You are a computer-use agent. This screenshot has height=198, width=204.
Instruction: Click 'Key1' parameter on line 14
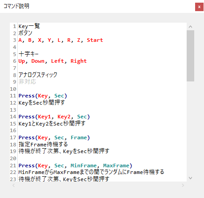(x=44, y=117)
